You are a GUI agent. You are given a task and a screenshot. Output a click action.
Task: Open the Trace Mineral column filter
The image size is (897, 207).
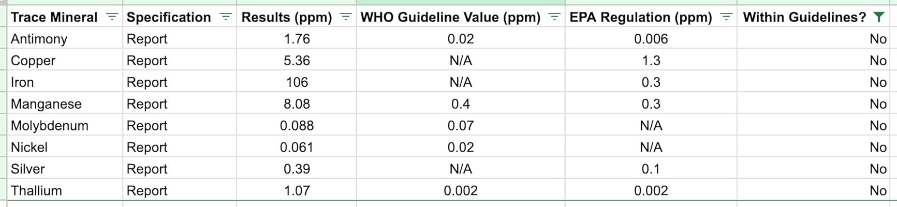tap(112, 17)
